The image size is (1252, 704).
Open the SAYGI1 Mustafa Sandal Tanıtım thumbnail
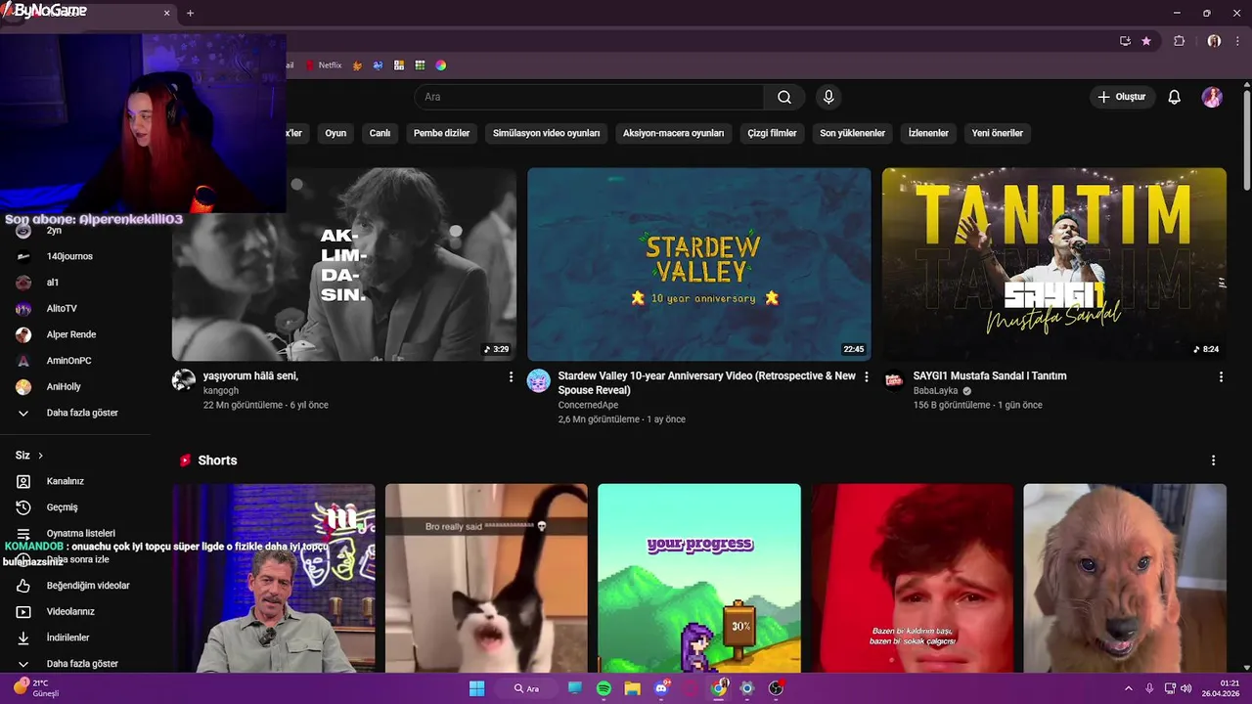[1053, 264]
